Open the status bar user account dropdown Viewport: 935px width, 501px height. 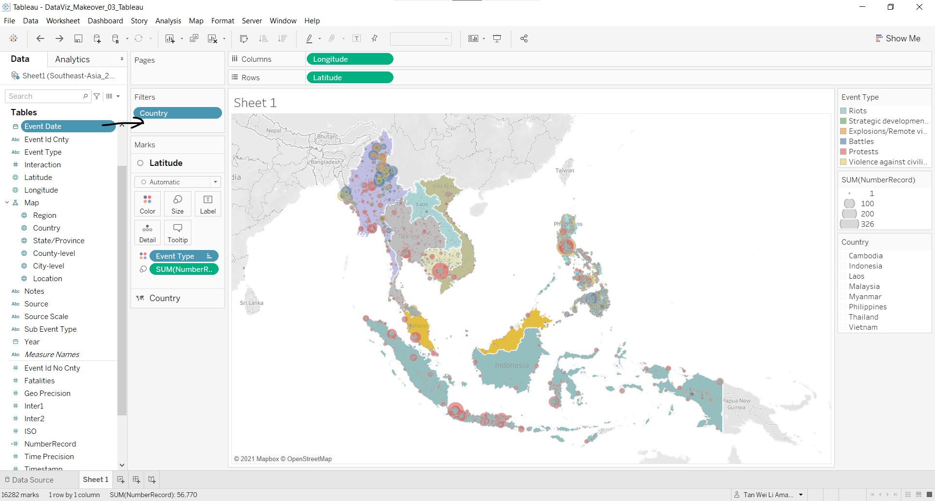(801, 495)
